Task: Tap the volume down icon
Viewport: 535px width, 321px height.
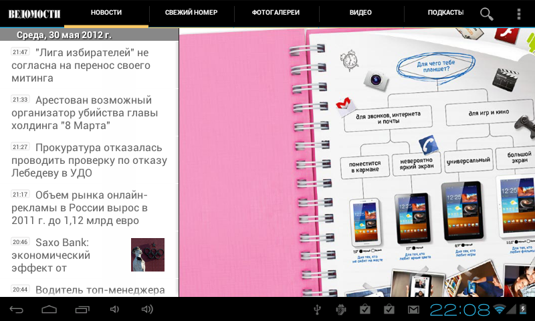Action: 114,309
